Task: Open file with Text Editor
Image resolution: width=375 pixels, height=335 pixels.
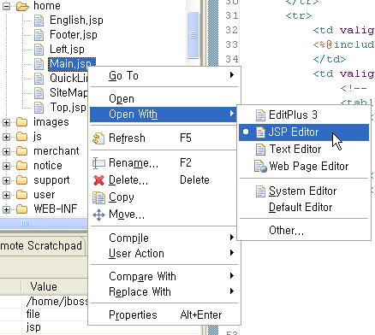Action: (x=304, y=150)
